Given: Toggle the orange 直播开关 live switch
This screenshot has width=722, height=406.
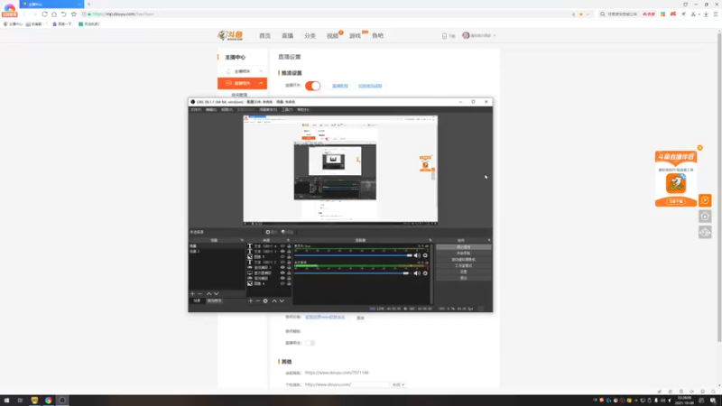Looking at the screenshot, I should (312, 86).
